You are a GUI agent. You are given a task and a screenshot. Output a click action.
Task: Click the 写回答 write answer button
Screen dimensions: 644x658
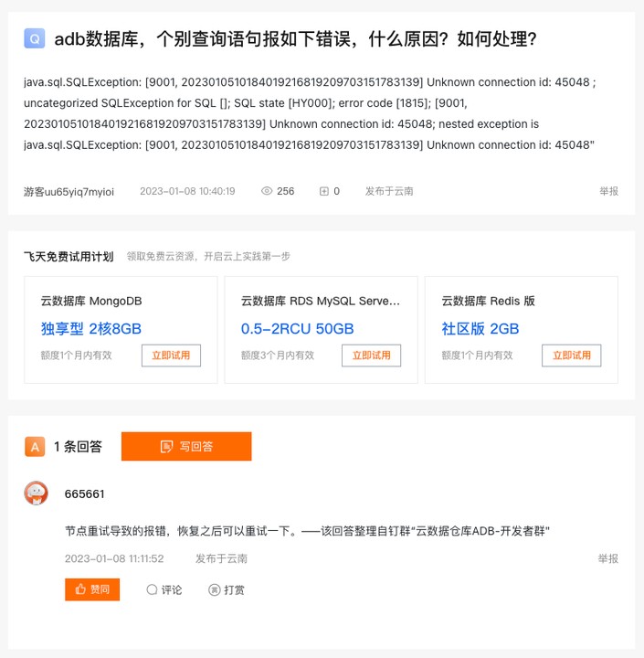(186, 446)
